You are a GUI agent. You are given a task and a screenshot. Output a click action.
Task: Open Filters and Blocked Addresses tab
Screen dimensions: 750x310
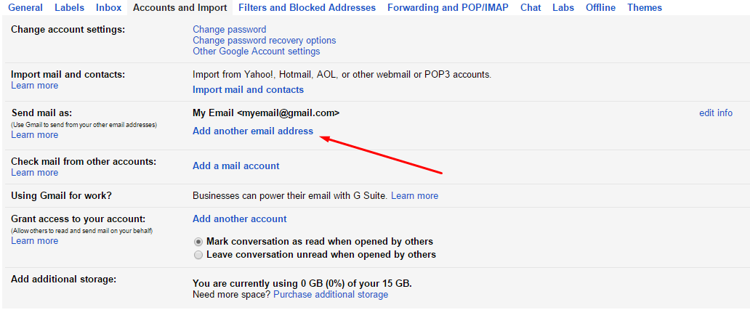coord(307,8)
